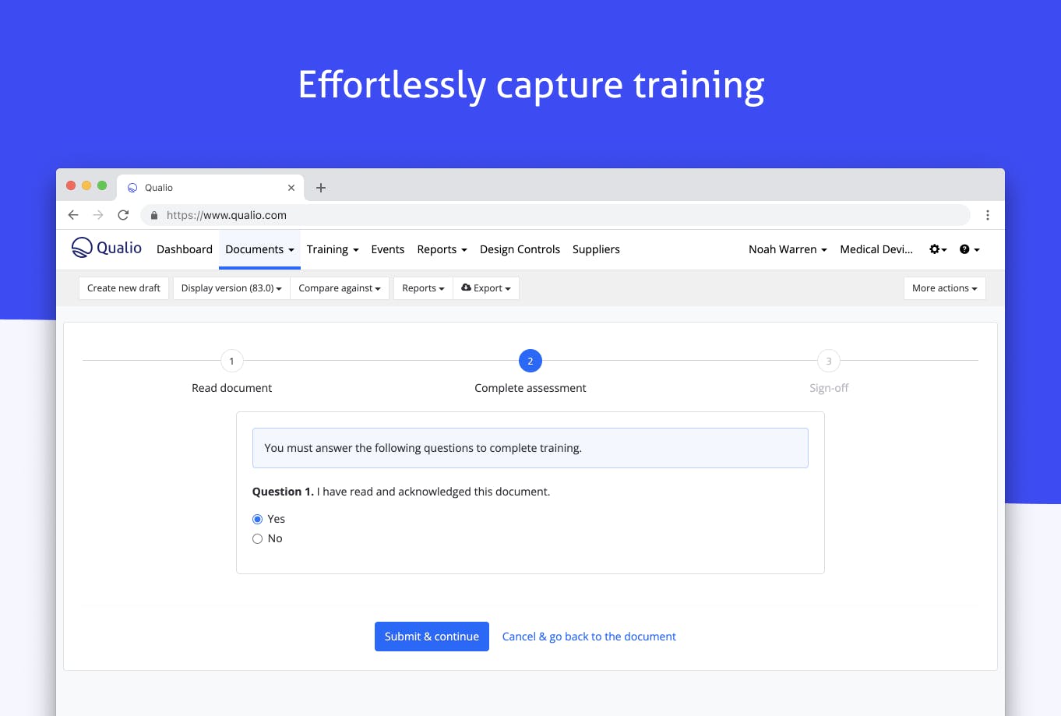1061x716 pixels.
Task: Click the step 2 Complete assessment indicator
Action: tap(530, 361)
